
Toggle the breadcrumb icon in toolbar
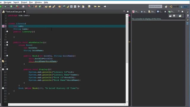pos(64,7)
